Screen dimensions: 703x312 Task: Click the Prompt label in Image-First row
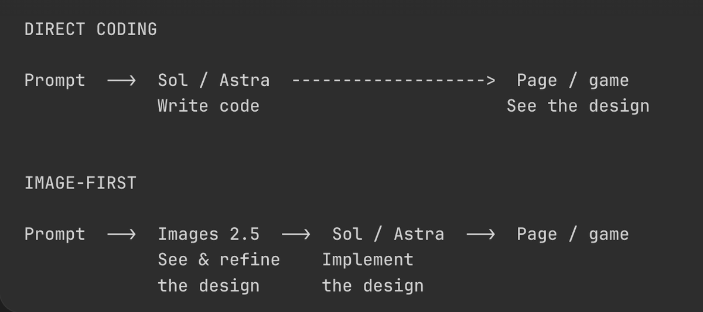[55, 234]
